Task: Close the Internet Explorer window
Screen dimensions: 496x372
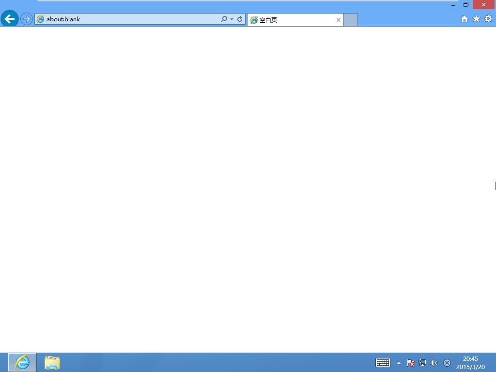Action: pos(484,4)
